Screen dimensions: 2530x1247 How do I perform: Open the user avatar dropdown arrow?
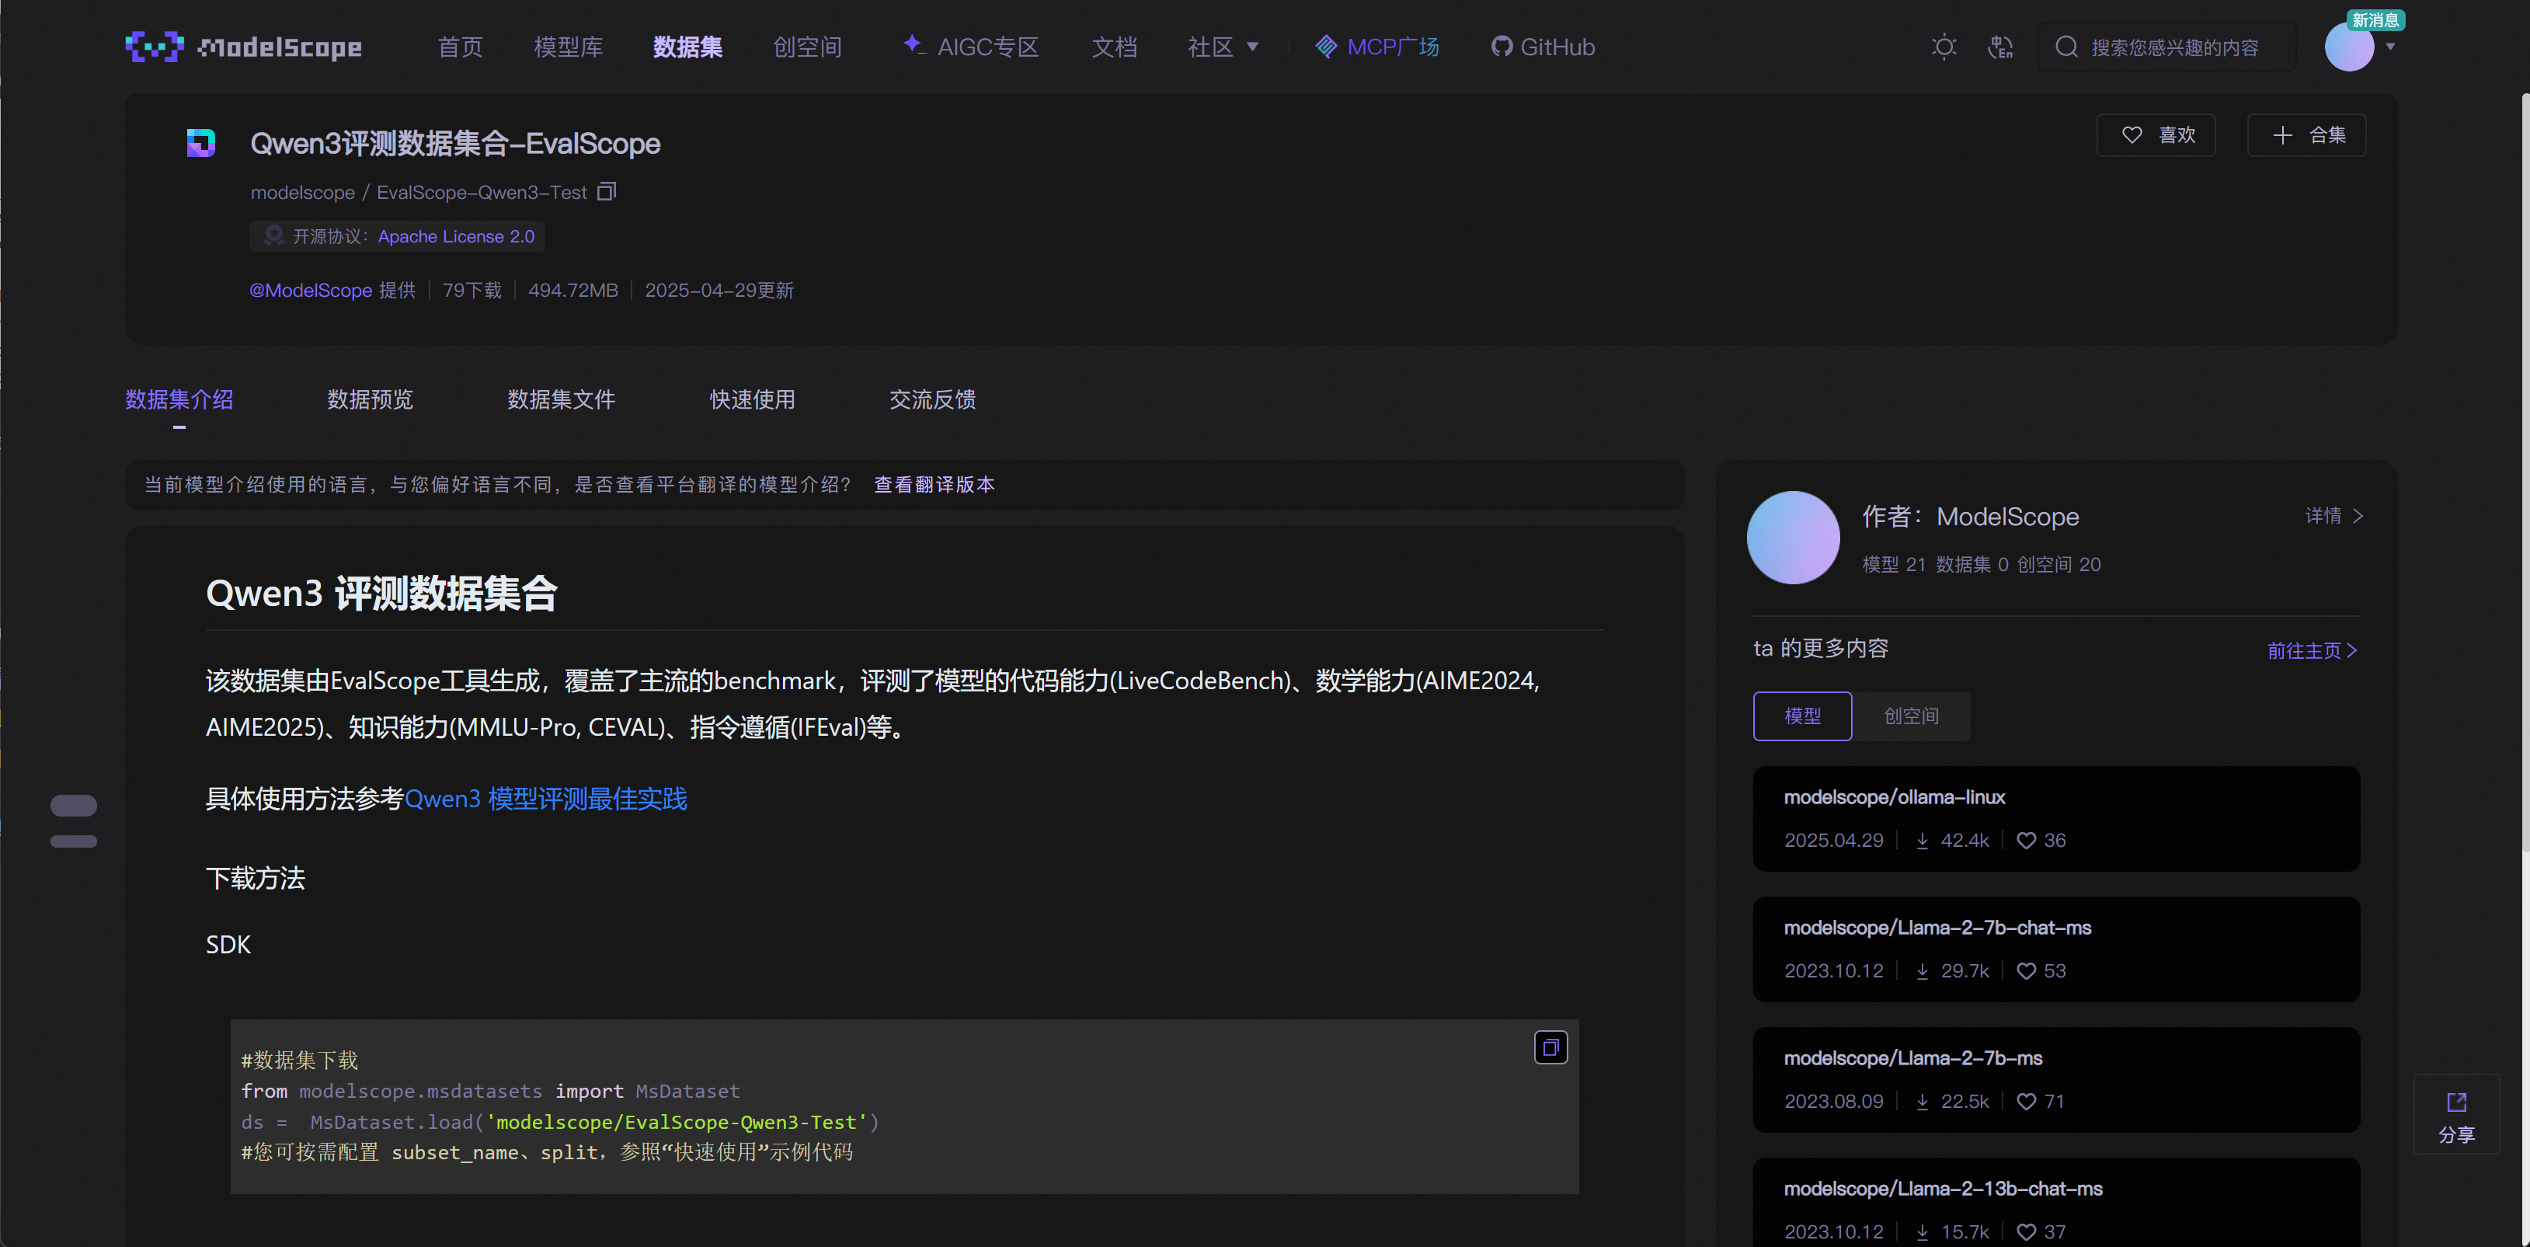[x=2390, y=47]
